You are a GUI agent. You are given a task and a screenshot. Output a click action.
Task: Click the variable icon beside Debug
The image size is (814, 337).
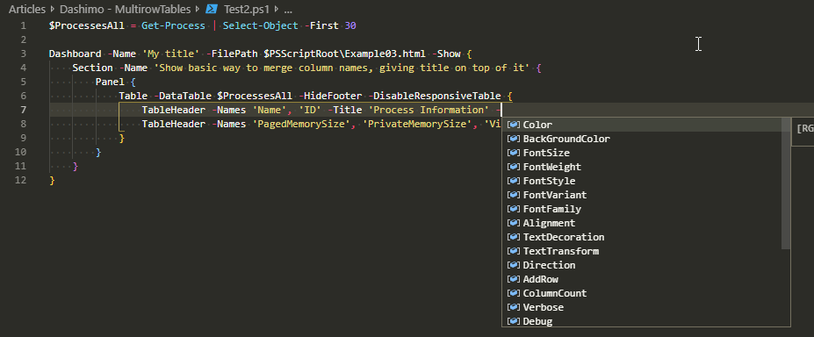click(514, 320)
